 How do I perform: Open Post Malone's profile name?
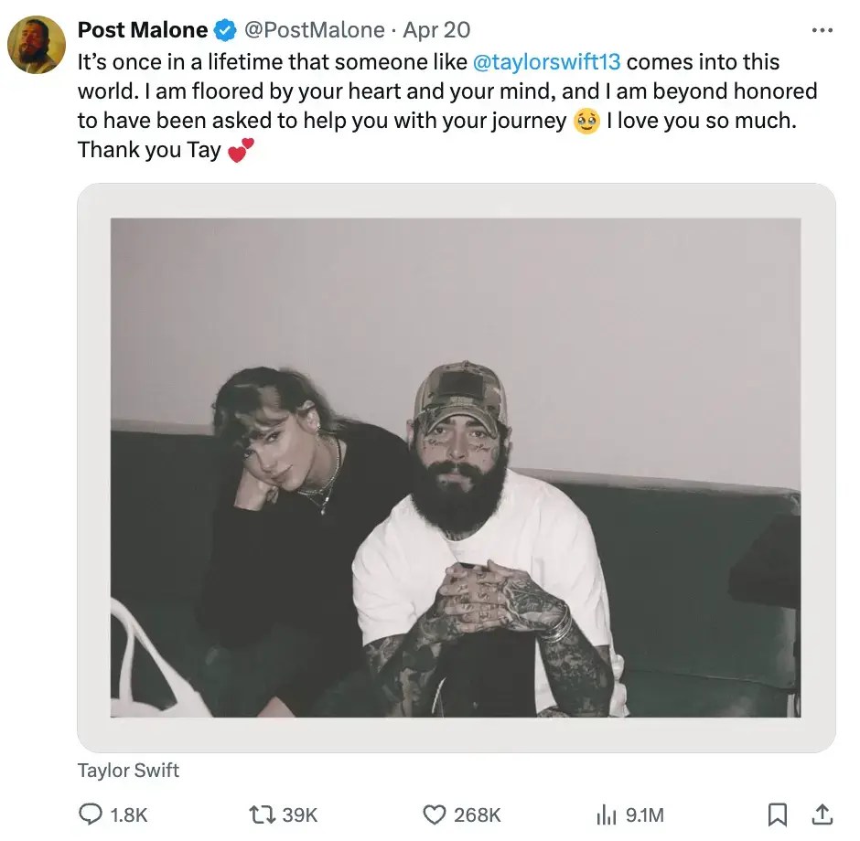pyautogui.click(x=143, y=28)
